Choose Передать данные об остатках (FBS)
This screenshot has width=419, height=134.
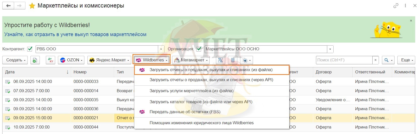coord(185,112)
